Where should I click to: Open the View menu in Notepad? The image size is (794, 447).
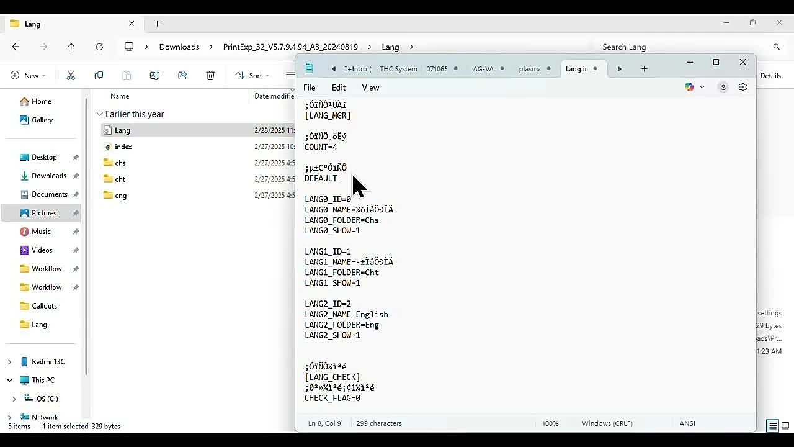[x=370, y=88]
